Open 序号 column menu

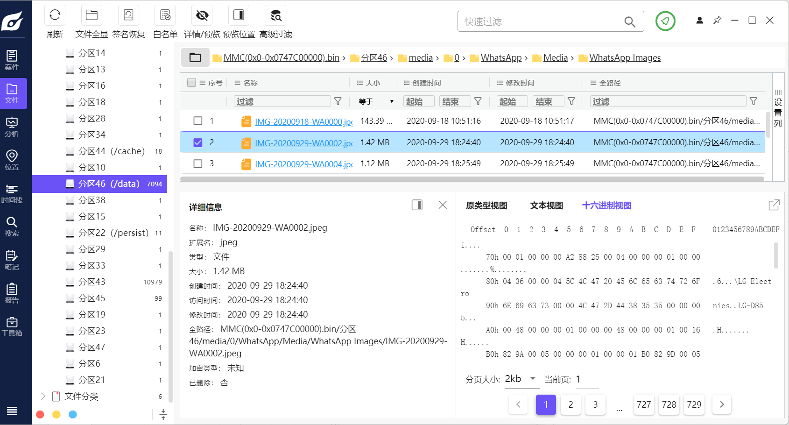click(x=203, y=83)
